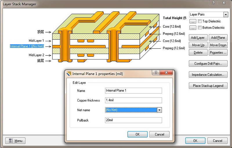Open ellipsis button next to Top Dielectric
The height and width of the screenshot is (148, 232).
(x=193, y=21)
